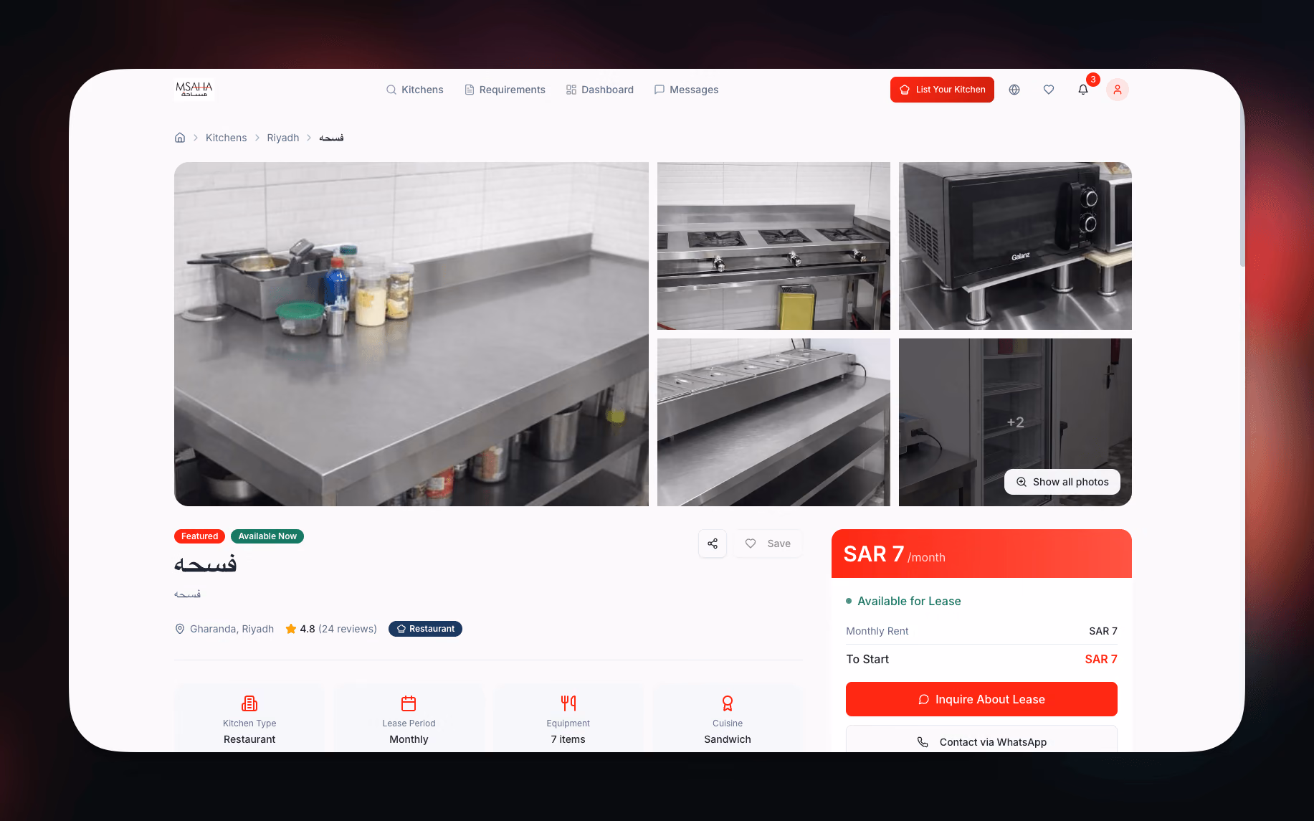Click the home breadcrumb icon
The height and width of the screenshot is (821, 1314).
pos(180,138)
